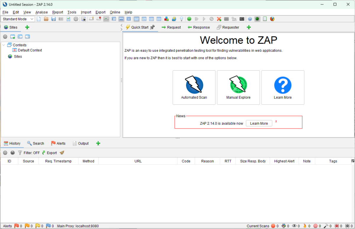Open the Manage Add-ons dialog
This screenshot has height=229, width=355.
[x=166, y=19]
